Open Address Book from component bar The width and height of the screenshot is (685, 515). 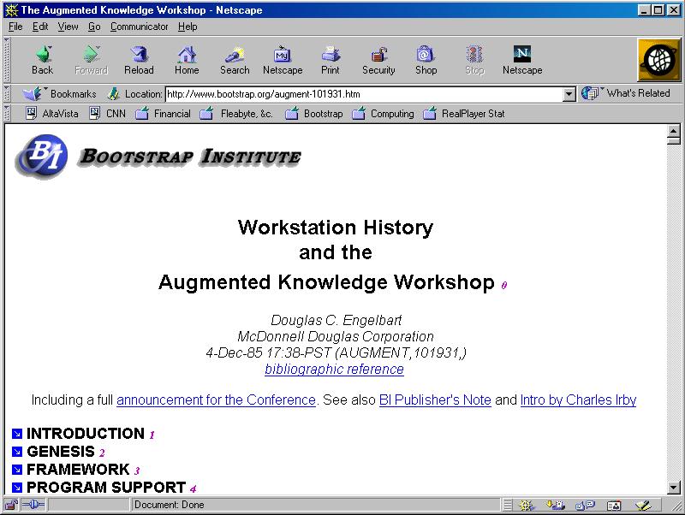click(614, 506)
